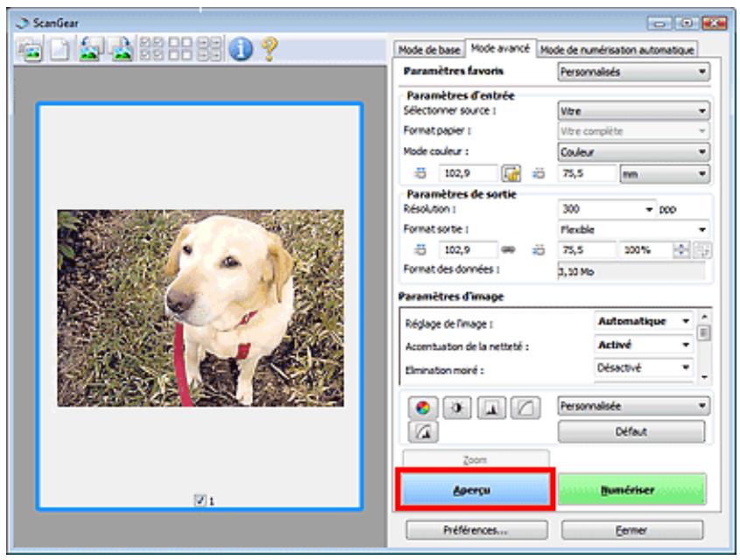Click the Rotate left toolbar icon
Screen dimensions: 740x560
tap(92, 49)
